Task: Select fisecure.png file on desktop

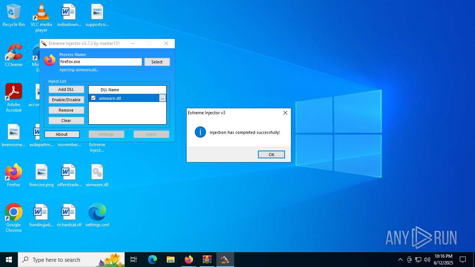Action: [41, 176]
